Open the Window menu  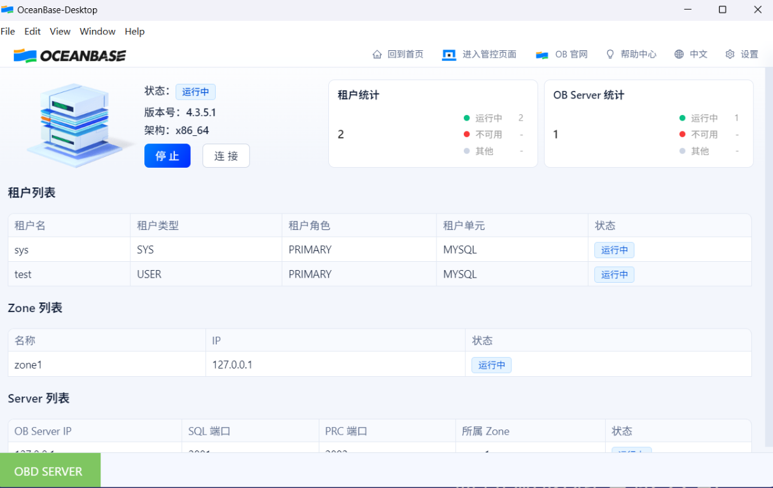pyautogui.click(x=97, y=31)
